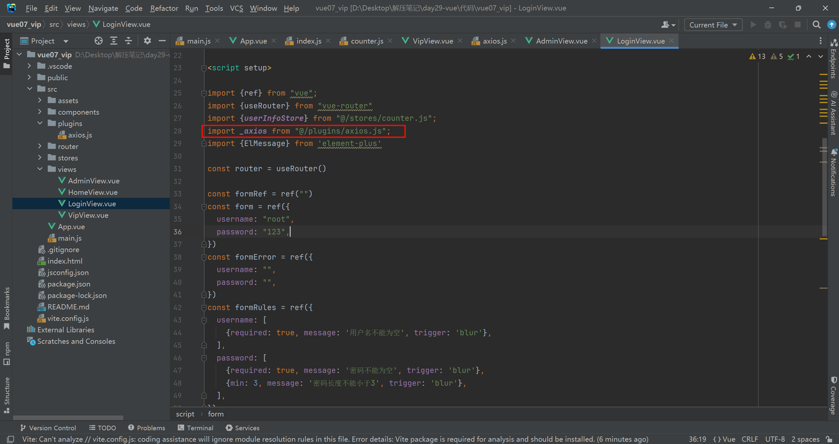Click the Run with Coverage icon
The image size is (839, 444).
782,24
